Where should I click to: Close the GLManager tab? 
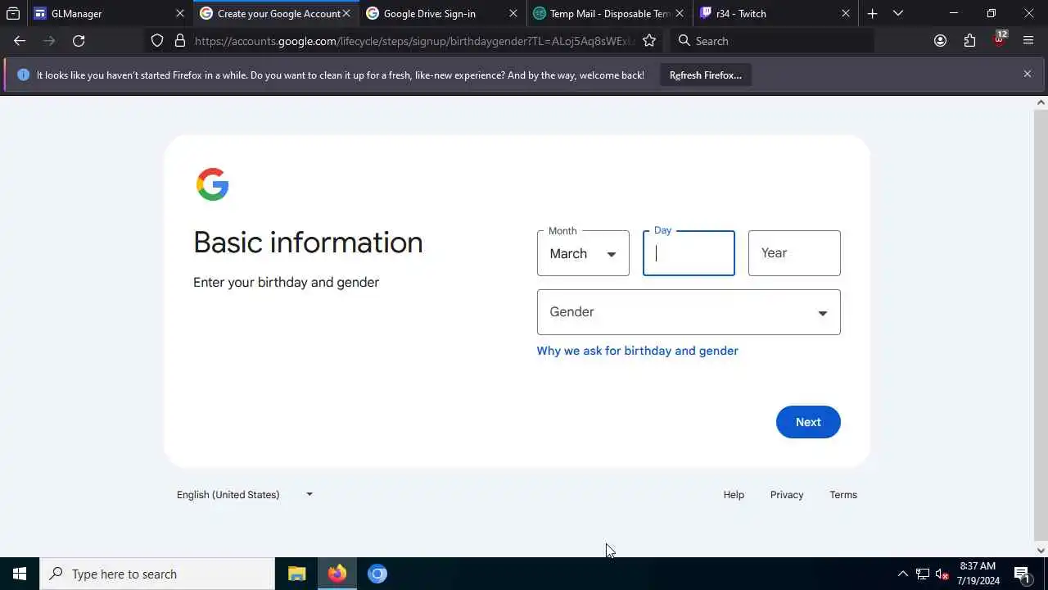click(180, 14)
